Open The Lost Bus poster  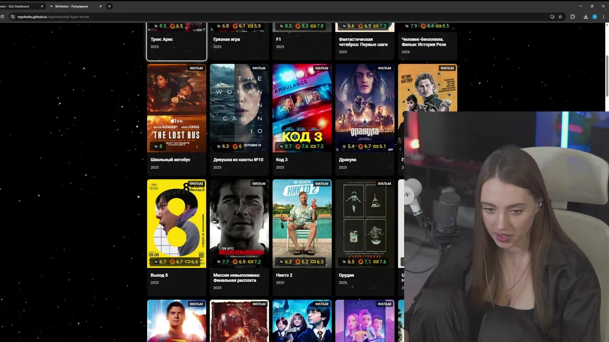(x=177, y=108)
